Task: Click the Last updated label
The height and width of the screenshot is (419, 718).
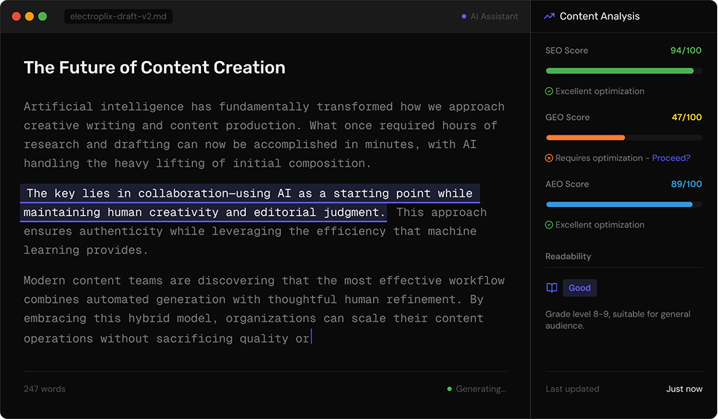Action: [x=572, y=388]
